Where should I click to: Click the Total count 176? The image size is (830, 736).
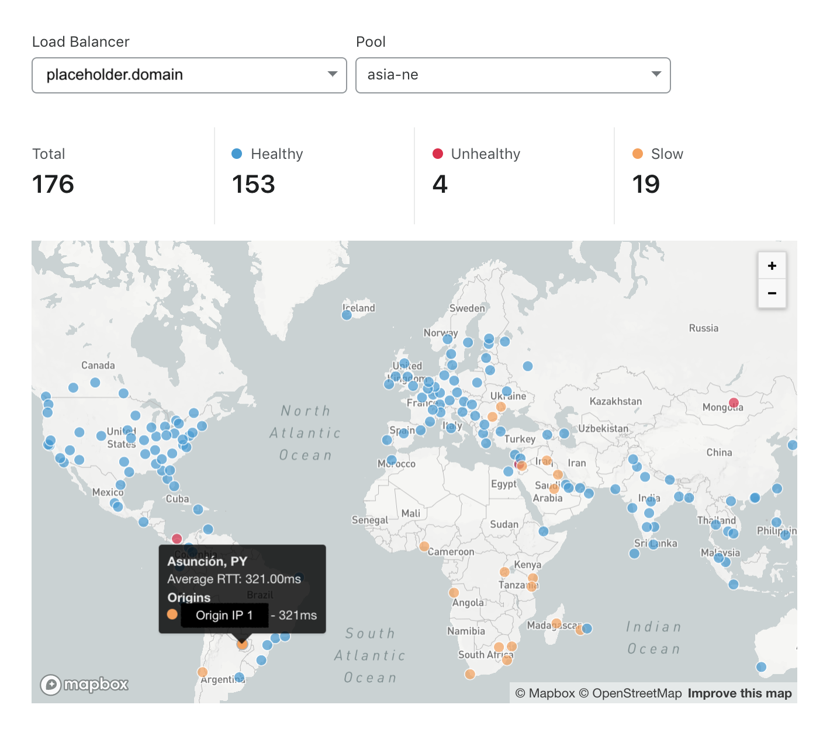pos(53,184)
